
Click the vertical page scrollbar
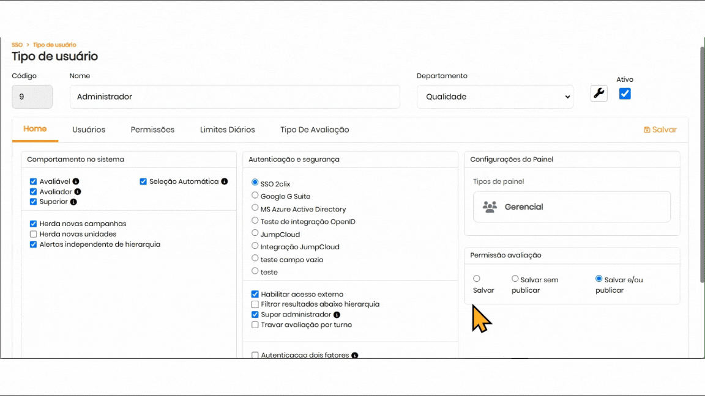pyautogui.click(x=702, y=165)
